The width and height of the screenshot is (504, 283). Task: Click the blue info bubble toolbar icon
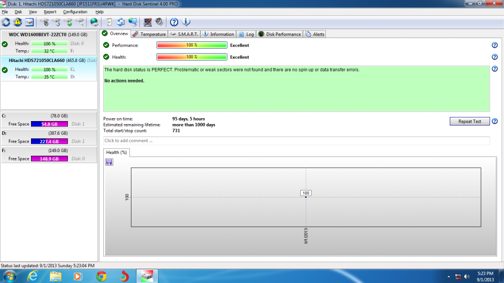click(x=186, y=22)
